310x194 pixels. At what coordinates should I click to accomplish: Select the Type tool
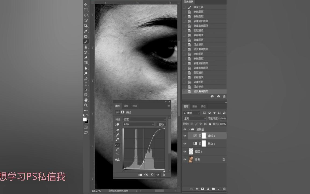[86, 84]
